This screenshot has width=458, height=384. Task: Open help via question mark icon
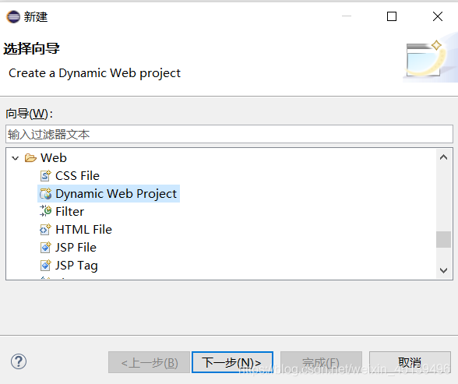point(19,361)
